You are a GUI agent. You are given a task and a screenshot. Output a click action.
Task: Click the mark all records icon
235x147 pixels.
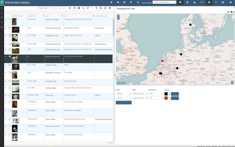(x=74, y=8)
